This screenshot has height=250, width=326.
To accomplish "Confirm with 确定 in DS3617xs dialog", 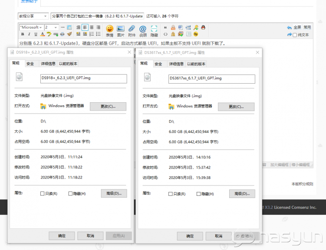I will (190, 236).
